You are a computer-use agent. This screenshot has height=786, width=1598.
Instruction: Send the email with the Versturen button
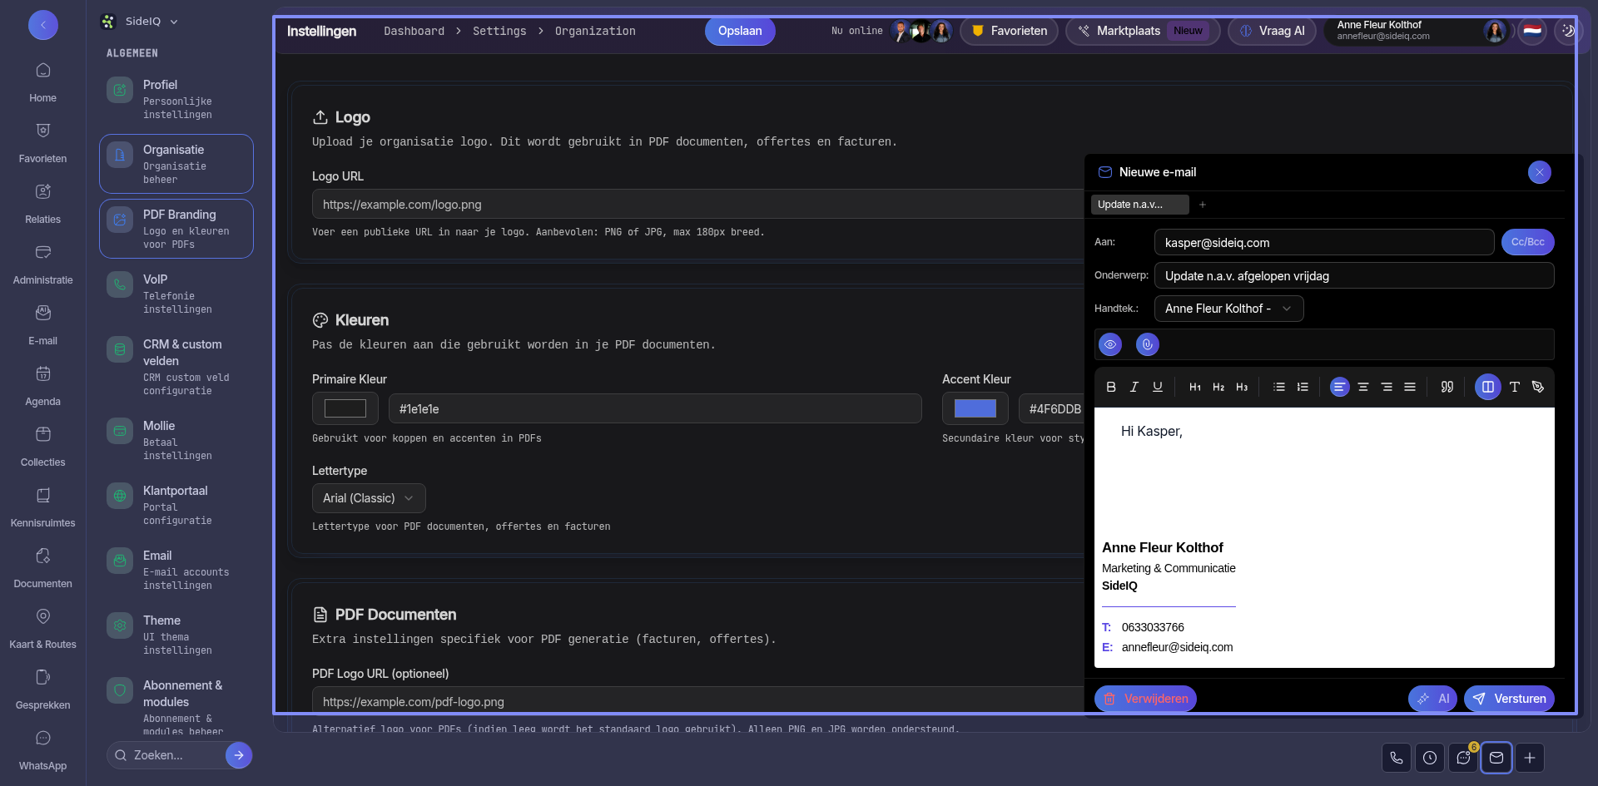click(x=1508, y=699)
